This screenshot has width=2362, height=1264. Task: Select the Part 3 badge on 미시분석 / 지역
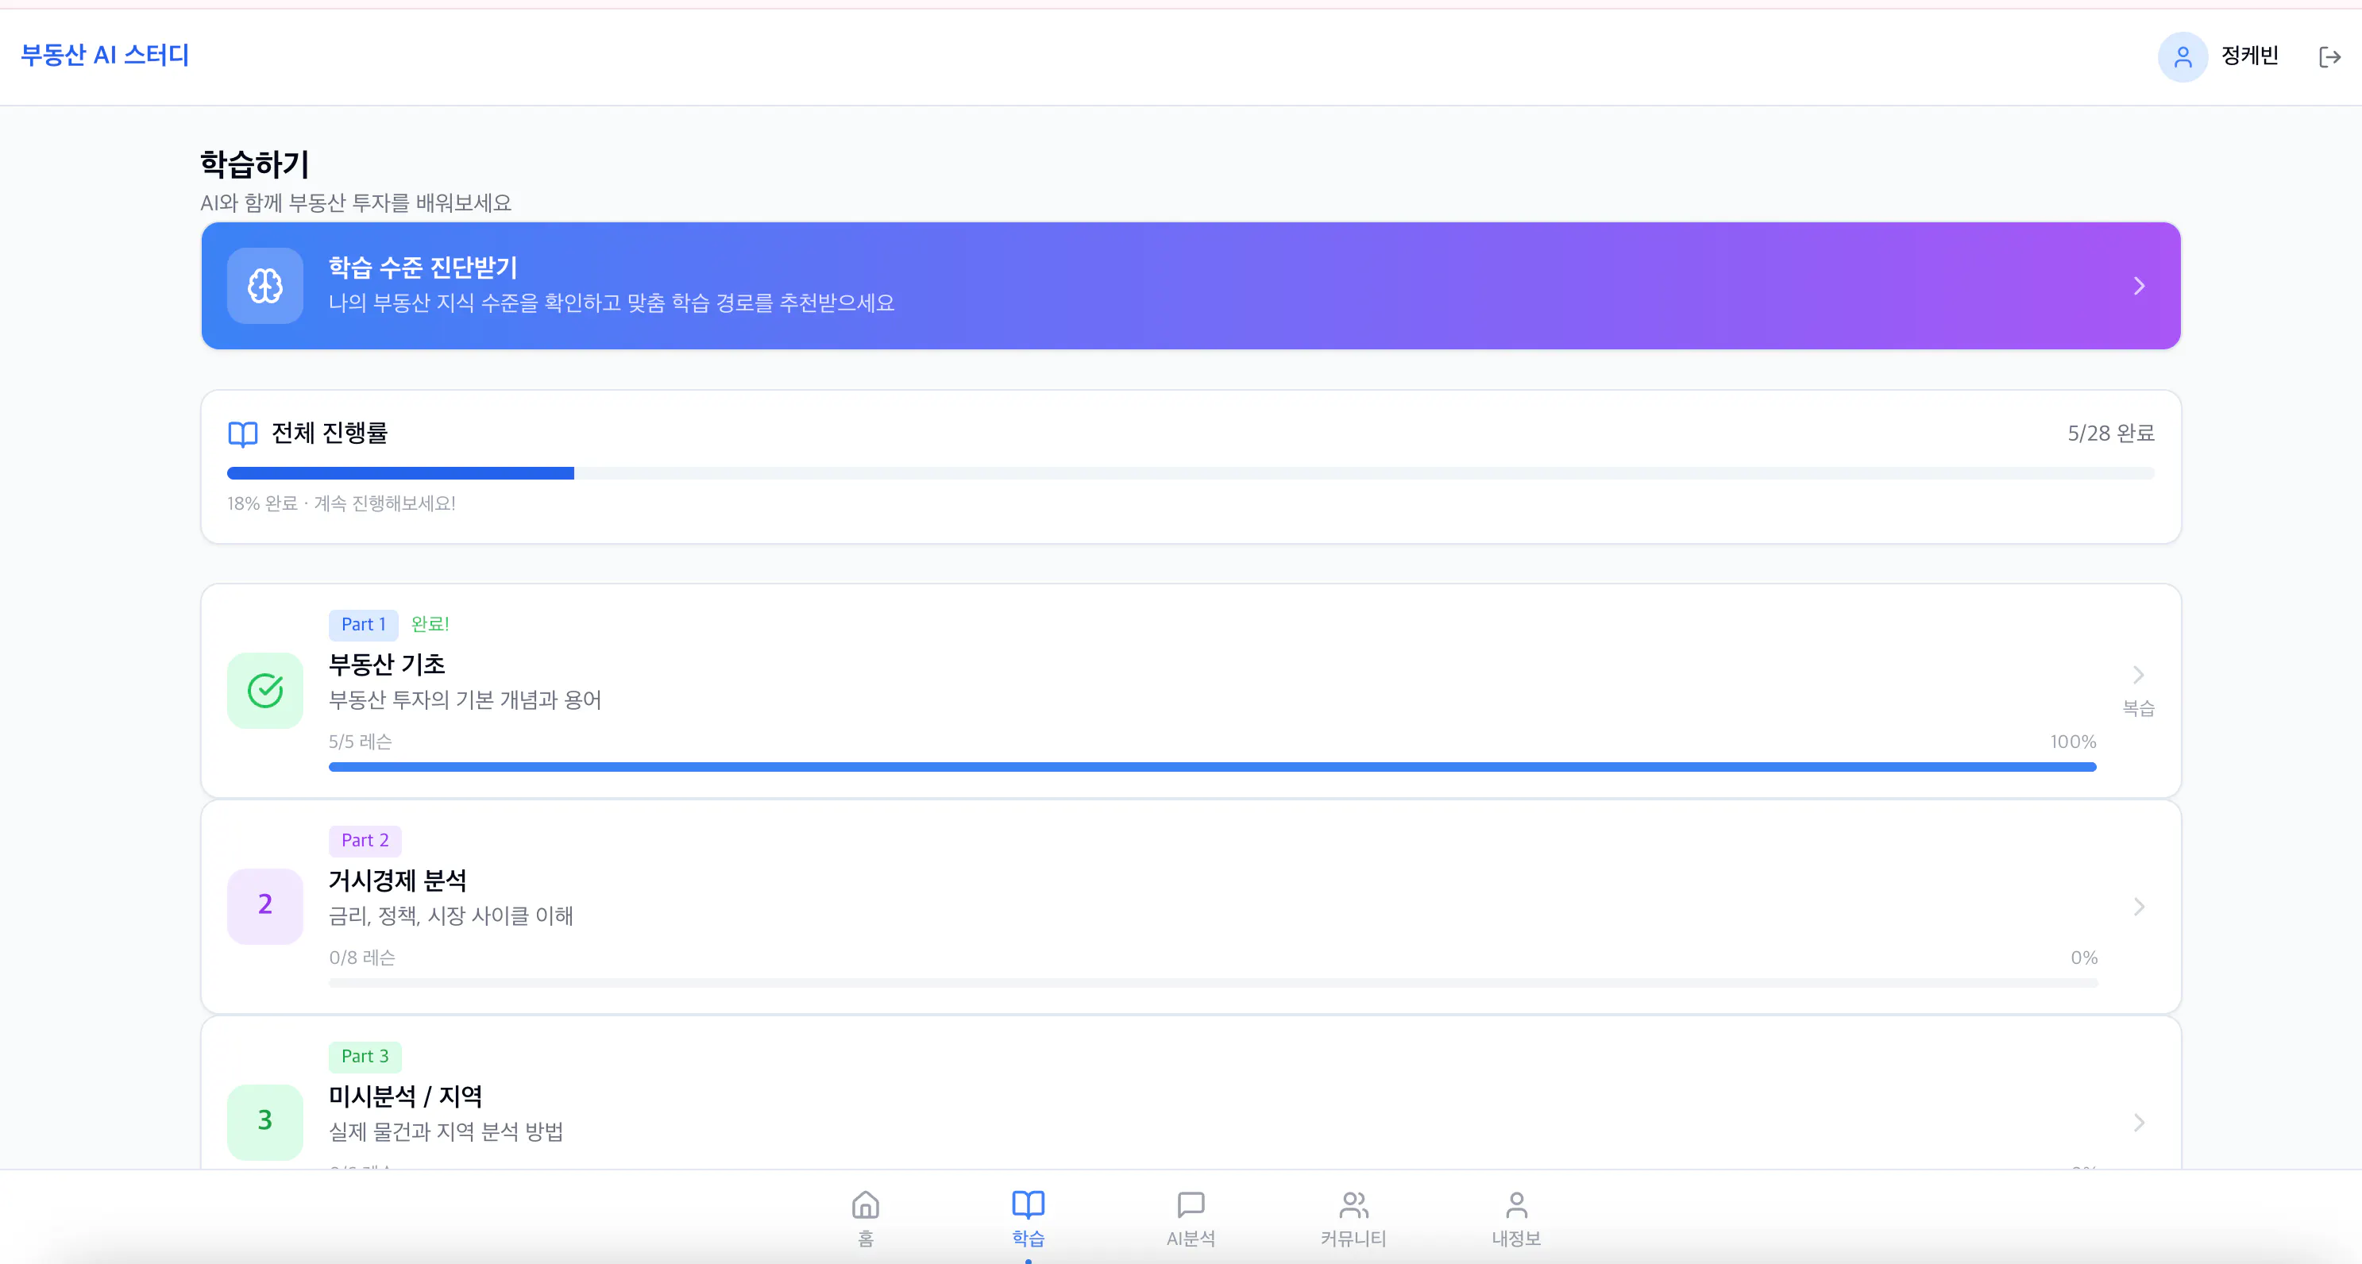[364, 1056]
